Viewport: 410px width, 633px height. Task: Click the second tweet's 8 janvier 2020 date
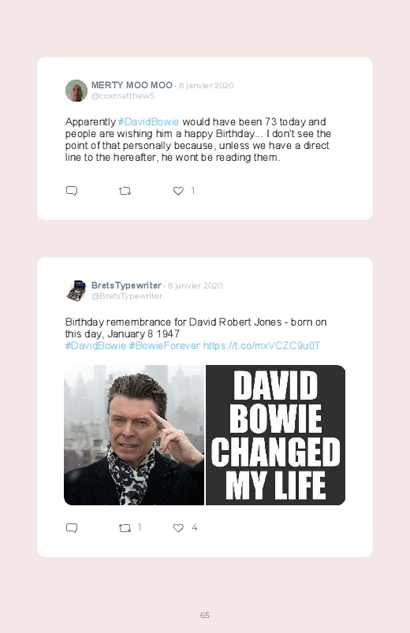[x=195, y=286]
